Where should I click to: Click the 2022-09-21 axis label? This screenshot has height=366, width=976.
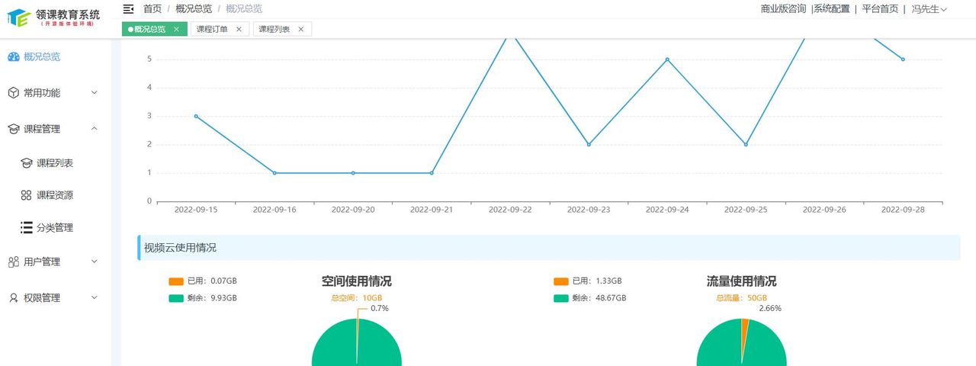[x=432, y=210]
